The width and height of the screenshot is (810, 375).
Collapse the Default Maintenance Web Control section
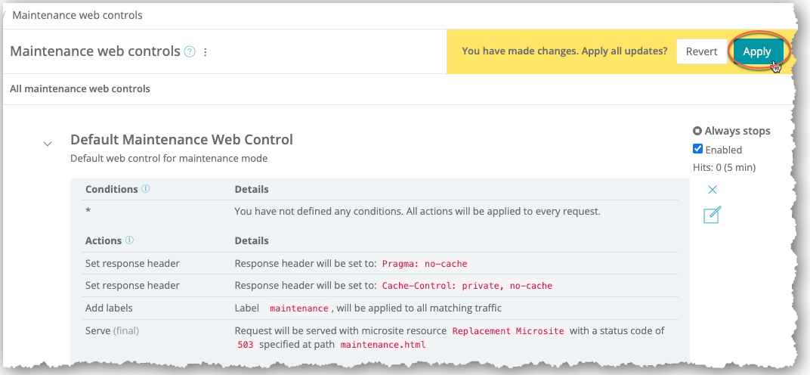(48, 144)
